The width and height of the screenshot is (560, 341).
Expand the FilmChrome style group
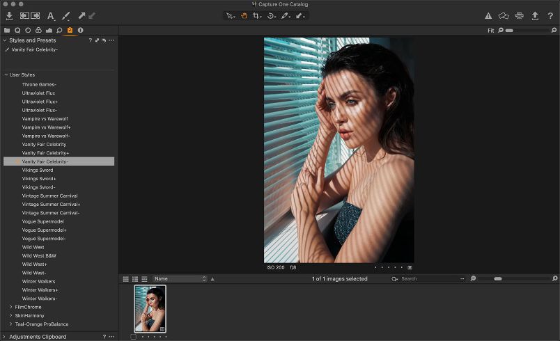(x=10, y=307)
